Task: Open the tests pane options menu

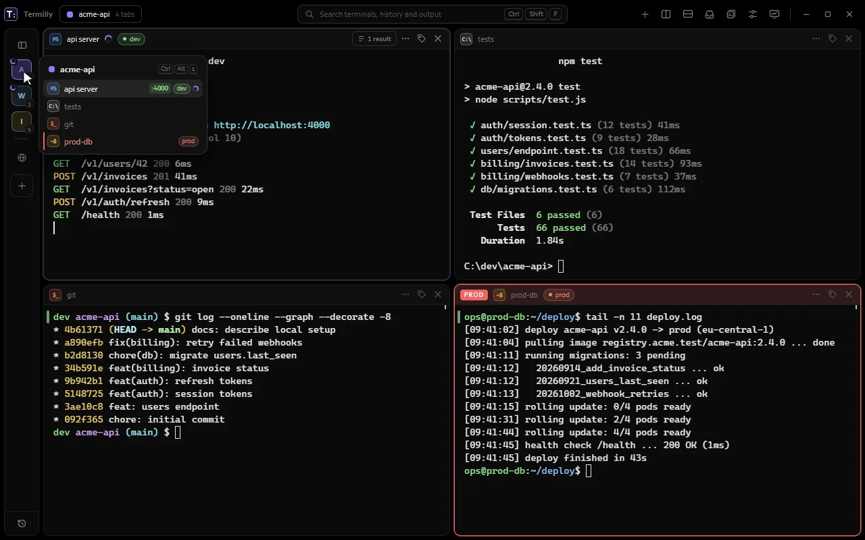Action: tap(816, 39)
